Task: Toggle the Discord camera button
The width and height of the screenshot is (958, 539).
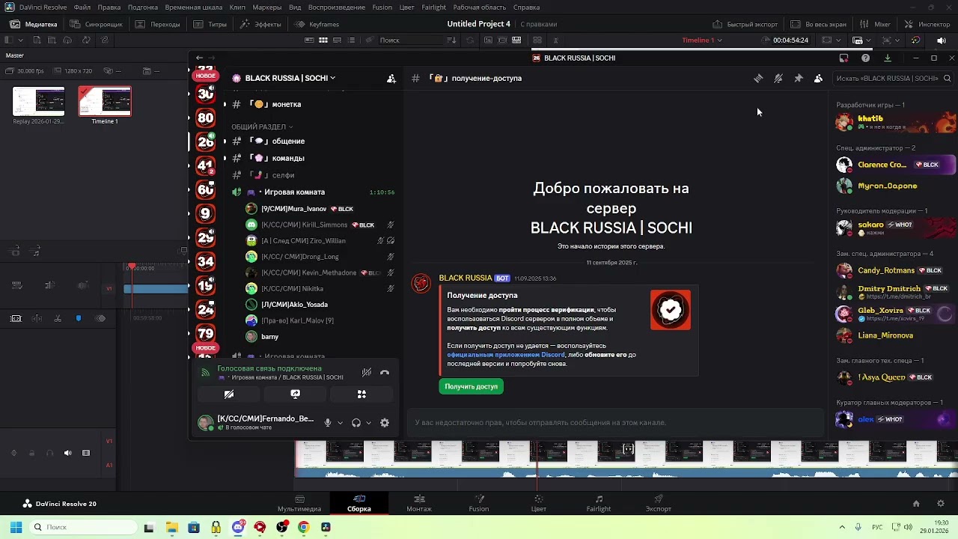Action: tap(229, 395)
